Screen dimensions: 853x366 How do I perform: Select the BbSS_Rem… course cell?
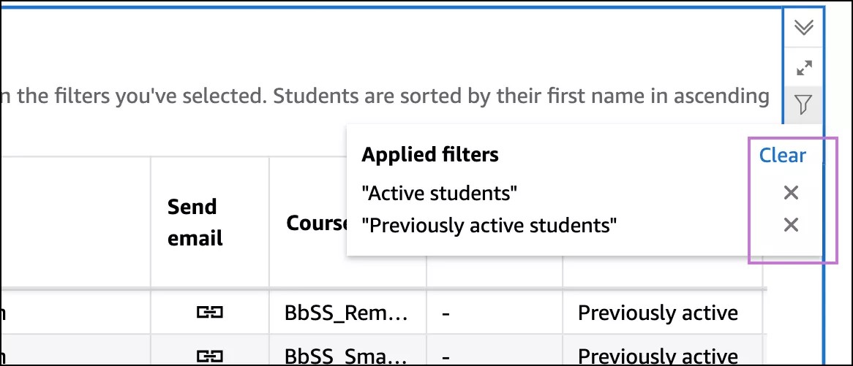(x=346, y=313)
